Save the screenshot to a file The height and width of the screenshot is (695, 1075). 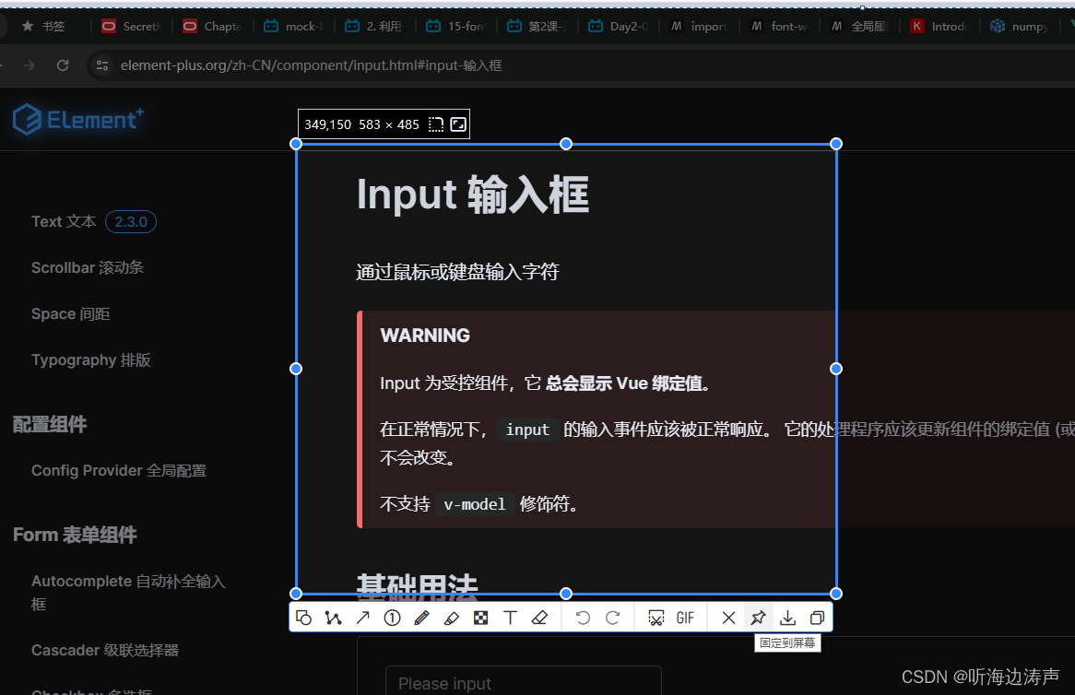point(787,618)
